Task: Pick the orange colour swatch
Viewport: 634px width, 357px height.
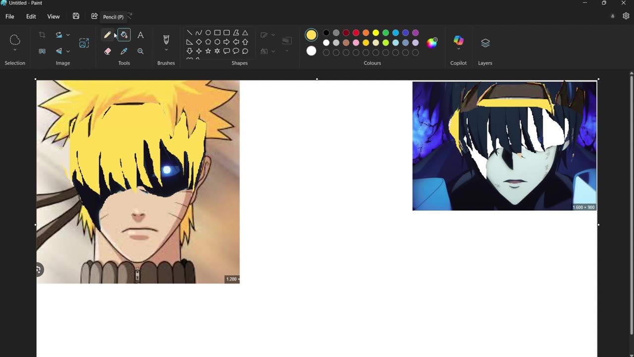Action: (x=366, y=33)
